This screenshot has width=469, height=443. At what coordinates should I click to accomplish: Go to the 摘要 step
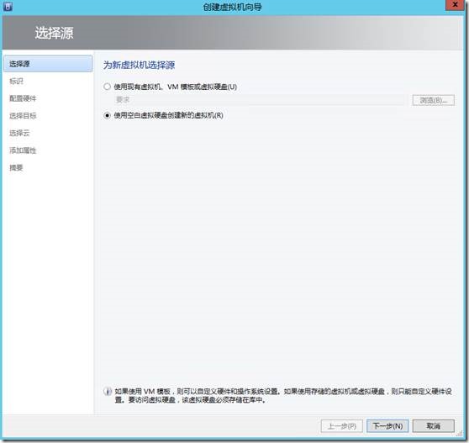point(17,168)
